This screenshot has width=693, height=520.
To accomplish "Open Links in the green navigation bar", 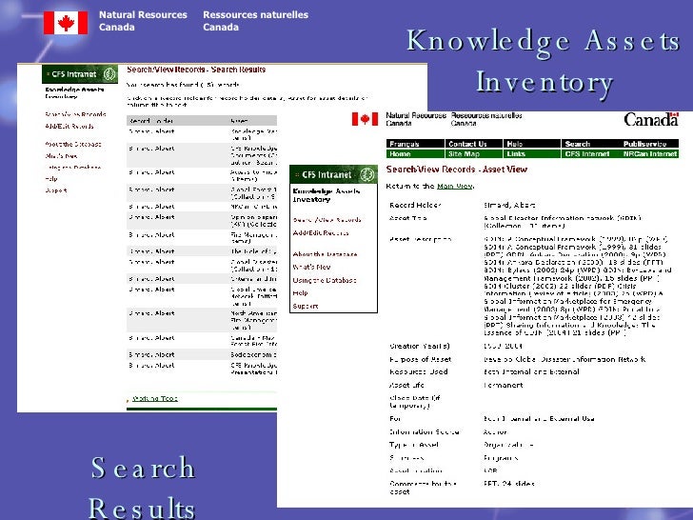I will point(532,154).
